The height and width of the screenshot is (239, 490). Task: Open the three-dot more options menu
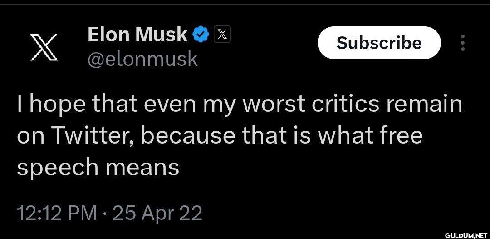point(463,43)
